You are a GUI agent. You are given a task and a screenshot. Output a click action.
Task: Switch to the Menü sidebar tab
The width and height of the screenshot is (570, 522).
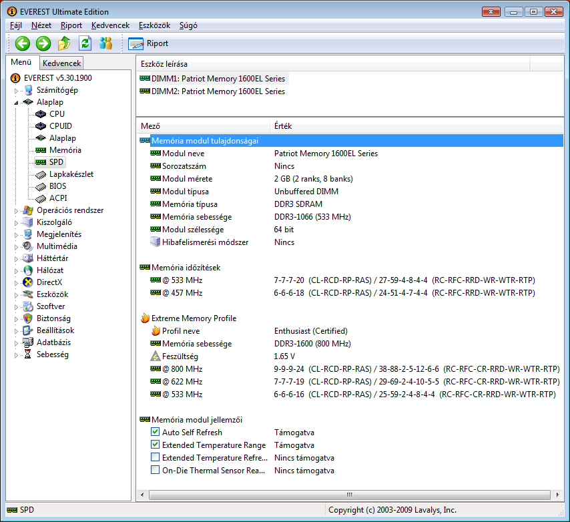21,62
